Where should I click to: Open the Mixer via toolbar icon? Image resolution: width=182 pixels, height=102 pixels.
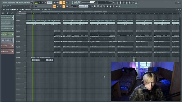[x=101, y=6]
